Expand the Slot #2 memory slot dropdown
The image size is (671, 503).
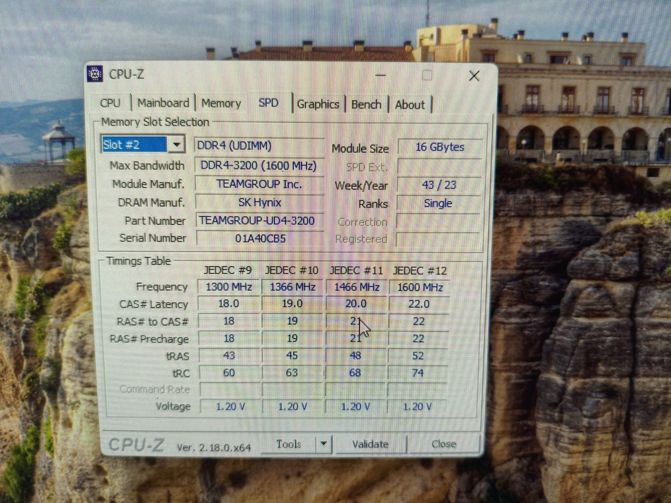click(177, 144)
